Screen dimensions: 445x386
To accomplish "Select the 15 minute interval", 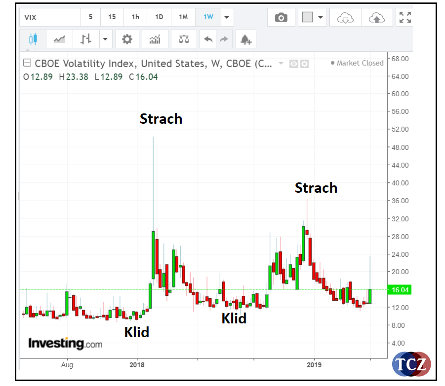I will (x=112, y=17).
